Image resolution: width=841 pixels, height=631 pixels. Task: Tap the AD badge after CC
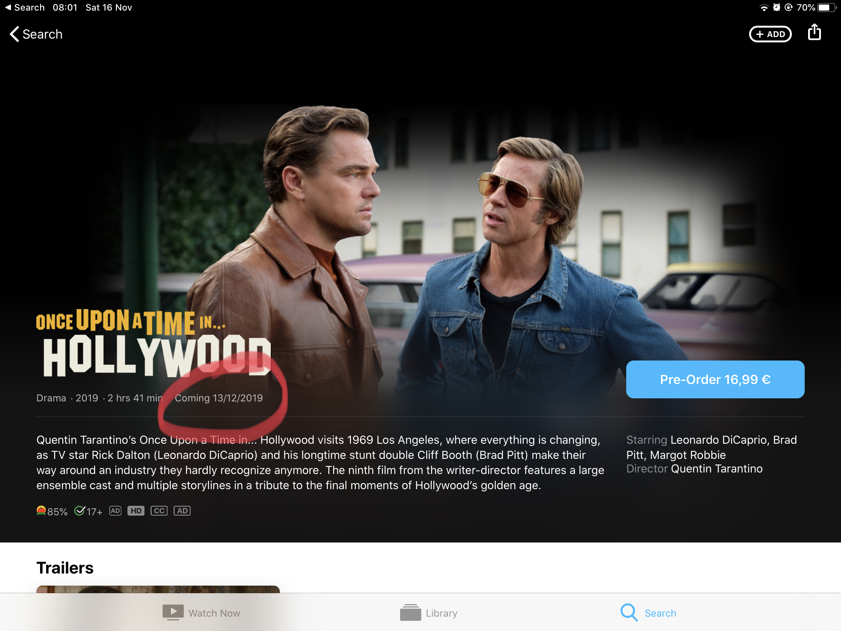[182, 510]
